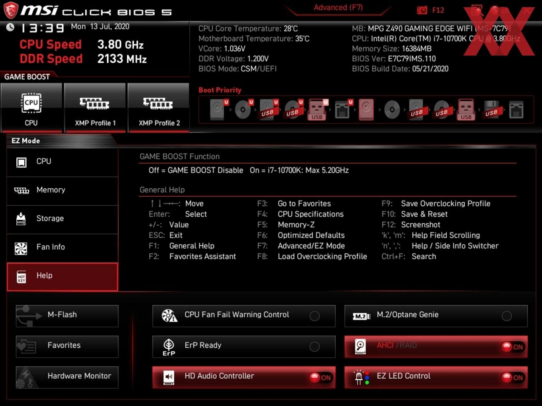Click the 'F2: Favorites Assistant' help entry
The height and width of the screenshot is (406, 542).
192,256
